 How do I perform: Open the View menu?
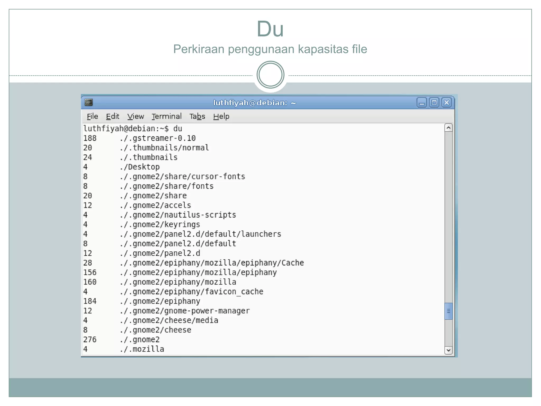click(x=136, y=116)
